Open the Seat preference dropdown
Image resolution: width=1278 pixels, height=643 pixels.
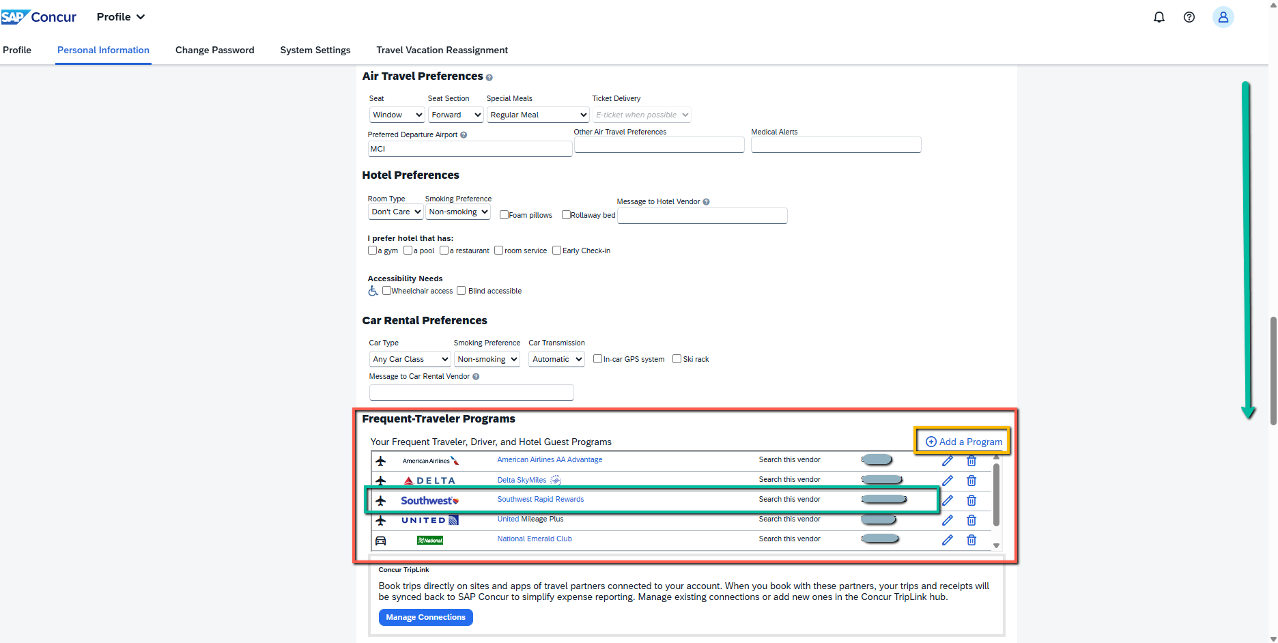(x=396, y=115)
